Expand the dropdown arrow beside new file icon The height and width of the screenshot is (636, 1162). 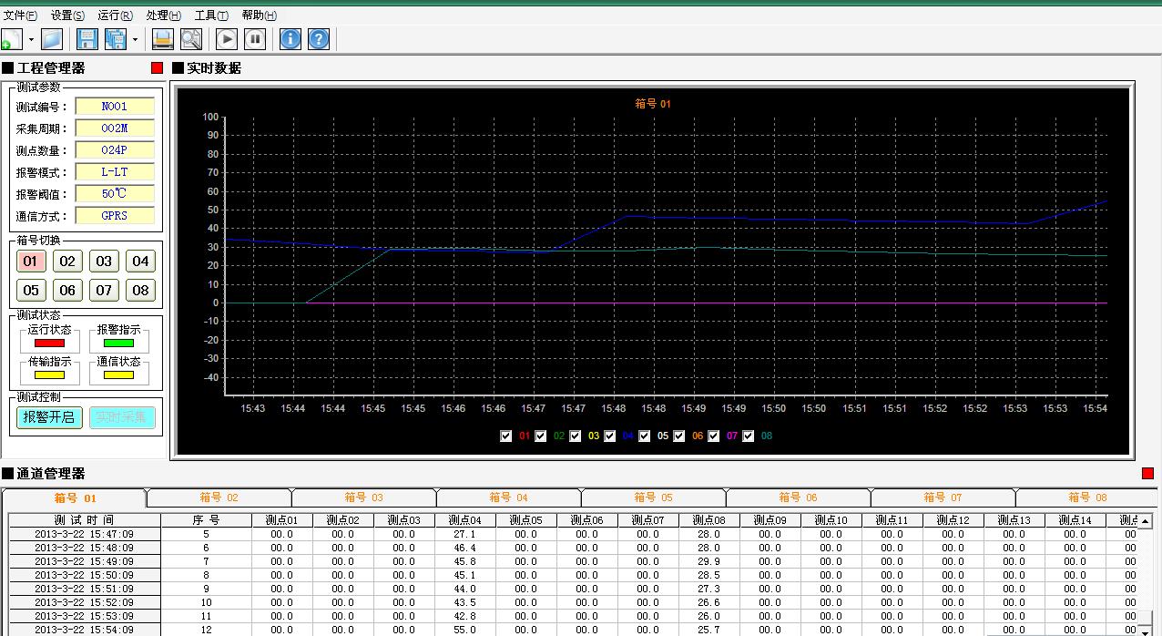[31, 39]
